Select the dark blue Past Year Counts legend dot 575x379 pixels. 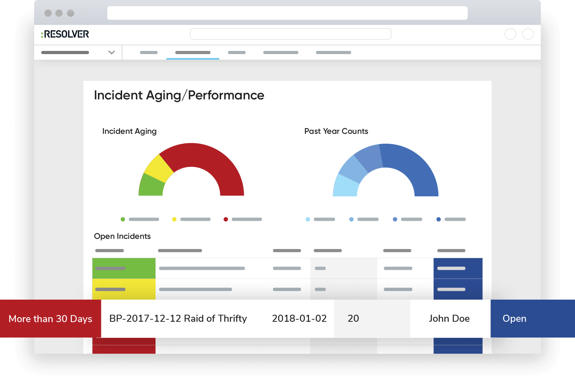pos(438,219)
